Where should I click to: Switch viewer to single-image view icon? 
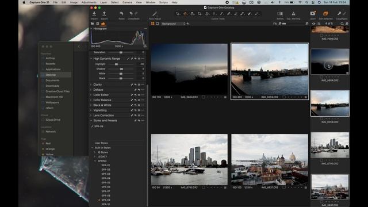click(x=158, y=24)
